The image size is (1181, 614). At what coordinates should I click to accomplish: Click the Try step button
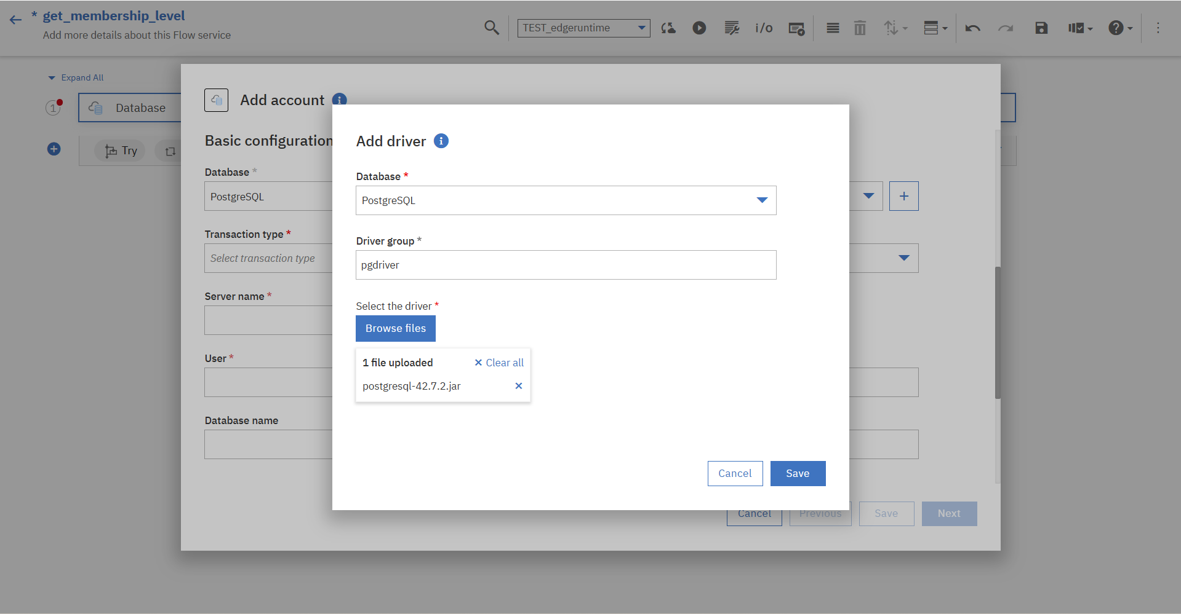click(120, 151)
